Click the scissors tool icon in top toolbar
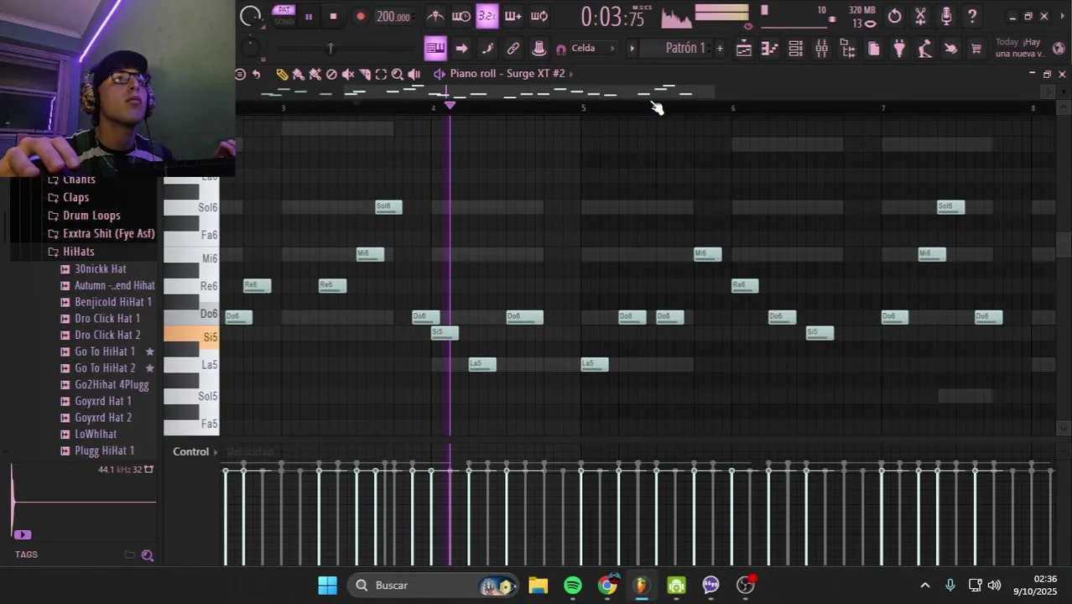 920,16
